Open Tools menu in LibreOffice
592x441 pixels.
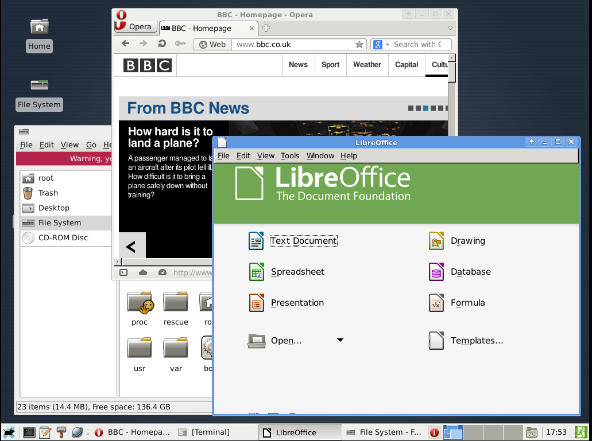pyautogui.click(x=290, y=155)
